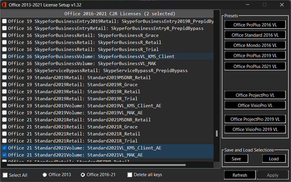Screen dimensions: 291x182
Task: Check SkypeforBusinessVL_MAK checkbox
Action: click(x=4, y=63)
